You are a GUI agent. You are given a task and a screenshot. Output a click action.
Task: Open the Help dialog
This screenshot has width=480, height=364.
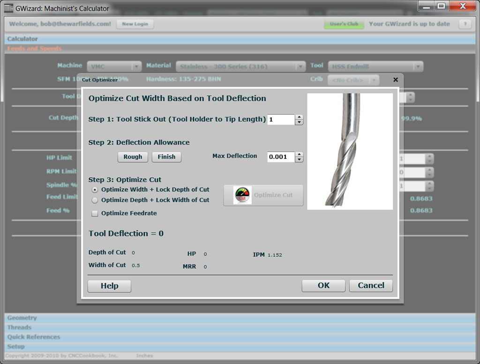(109, 285)
